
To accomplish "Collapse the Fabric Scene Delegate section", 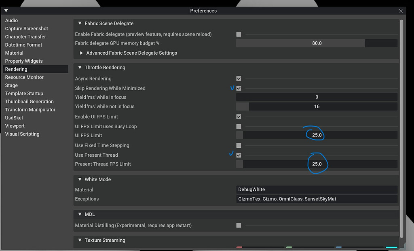I will 79,23.
